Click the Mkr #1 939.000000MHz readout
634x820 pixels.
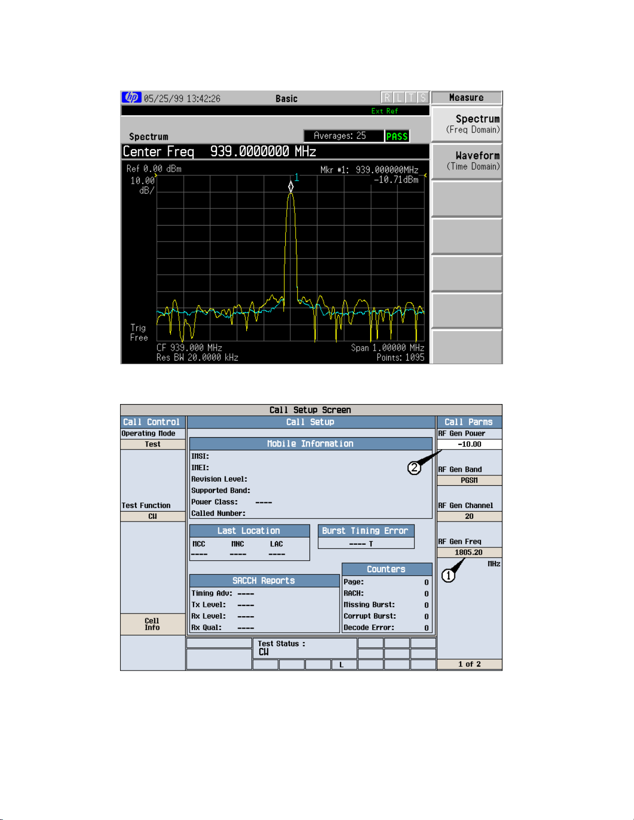point(370,170)
